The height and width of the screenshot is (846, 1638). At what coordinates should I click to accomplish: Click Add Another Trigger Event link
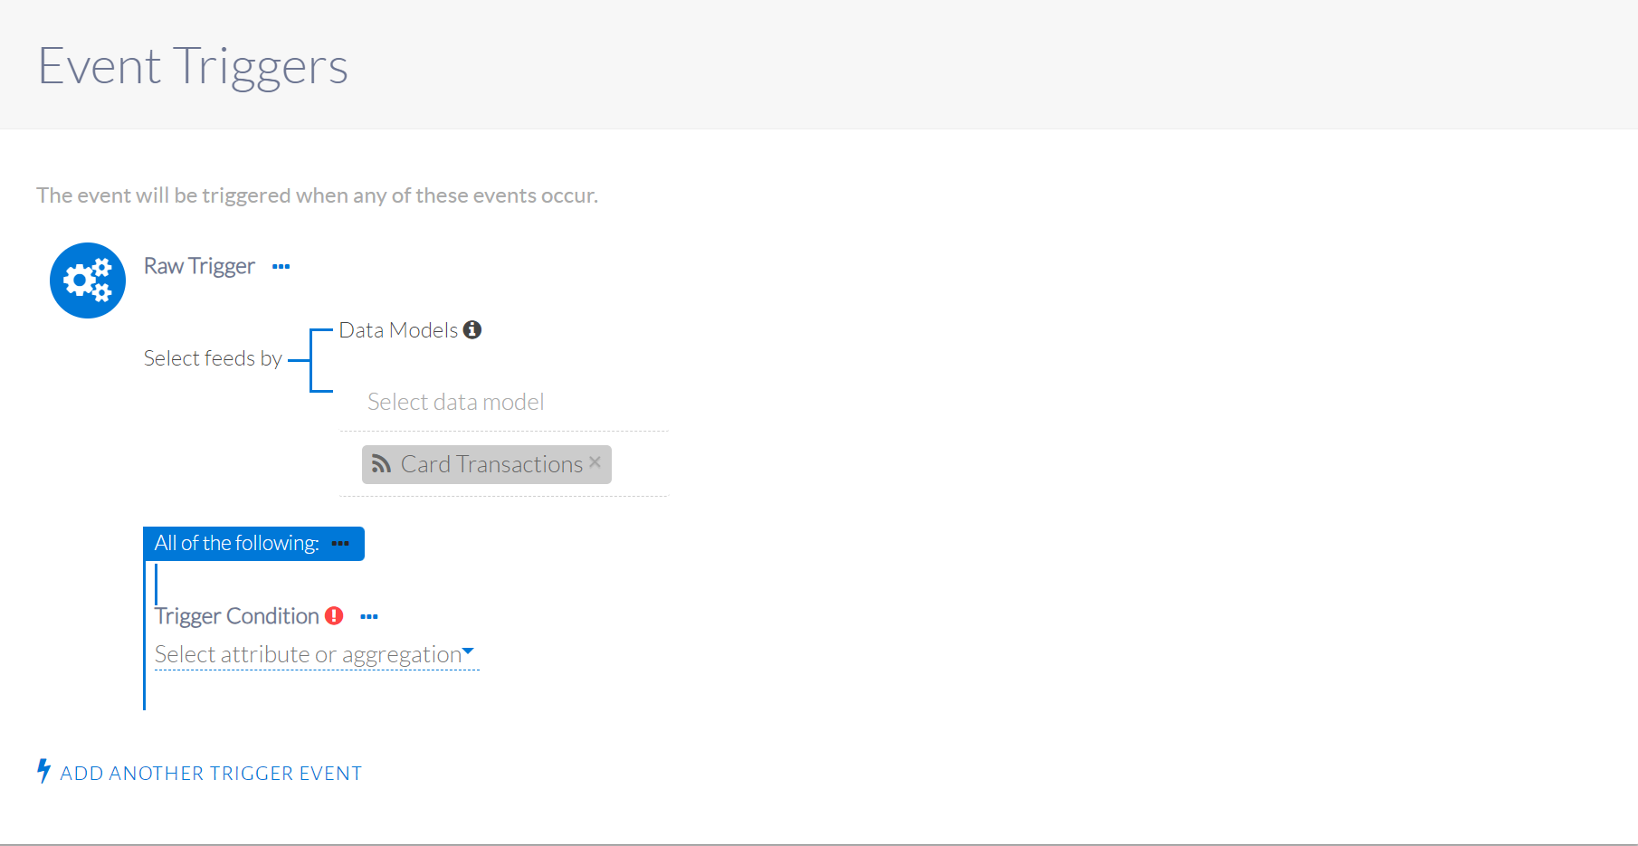click(211, 774)
